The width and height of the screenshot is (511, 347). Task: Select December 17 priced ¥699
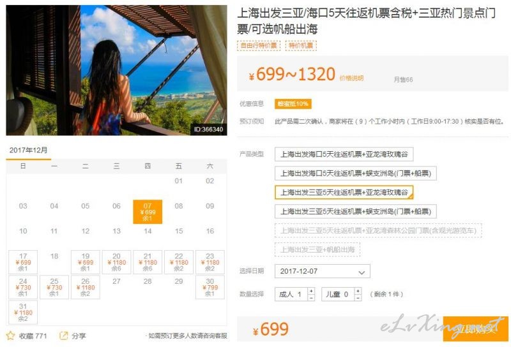(x=23, y=262)
